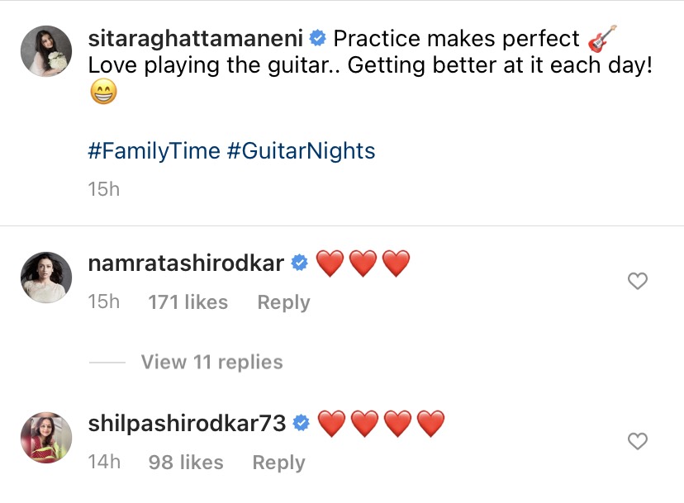Open sitaraghattamaneni's profile picture
The image size is (684, 503).
click(x=46, y=51)
